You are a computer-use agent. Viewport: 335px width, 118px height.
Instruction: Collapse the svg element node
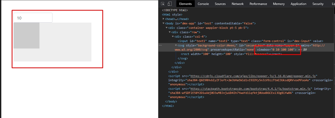[176, 45]
